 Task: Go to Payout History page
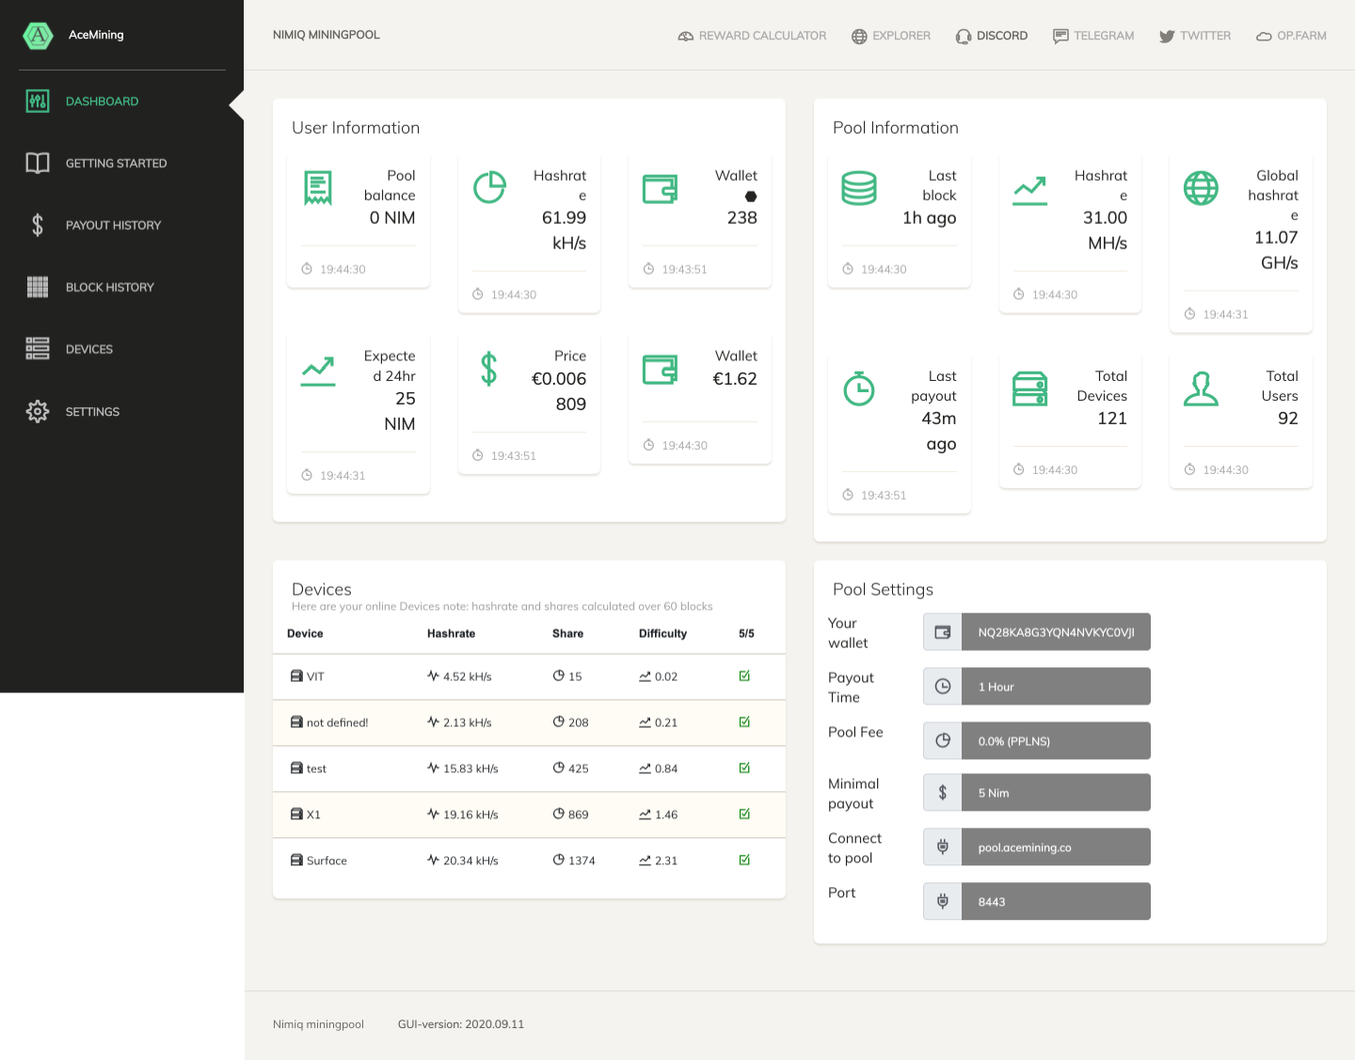[113, 226]
